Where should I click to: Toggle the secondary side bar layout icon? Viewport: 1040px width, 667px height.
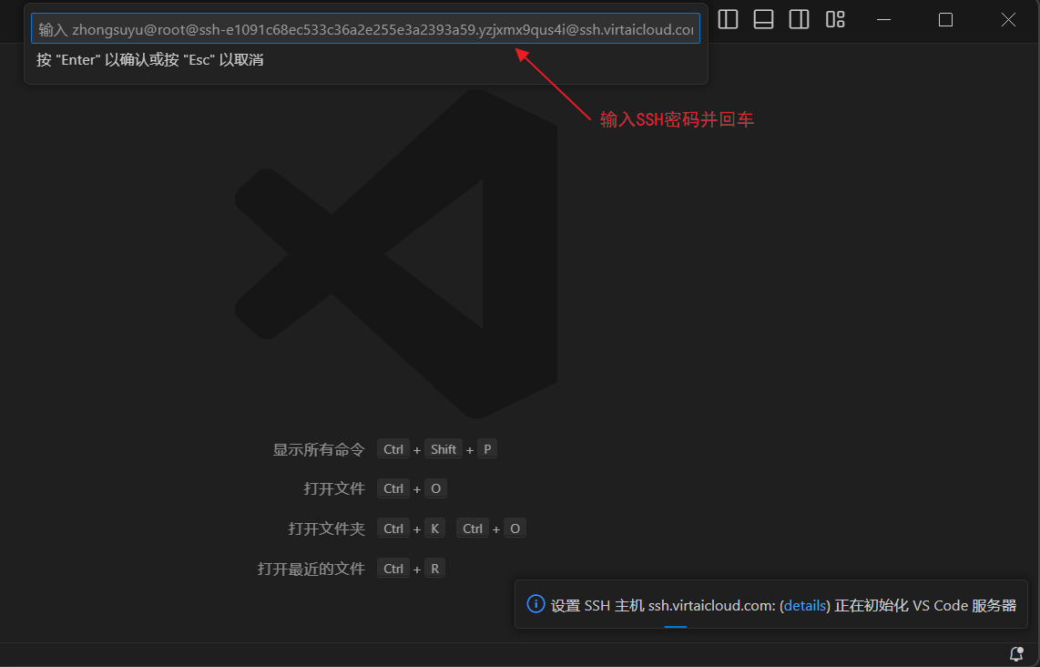pyautogui.click(x=799, y=19)
